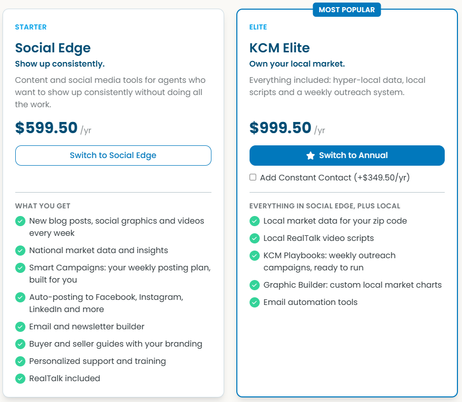Click the checkmark beside Personalized support and training

pyautogui.click(x=20, y=361)
